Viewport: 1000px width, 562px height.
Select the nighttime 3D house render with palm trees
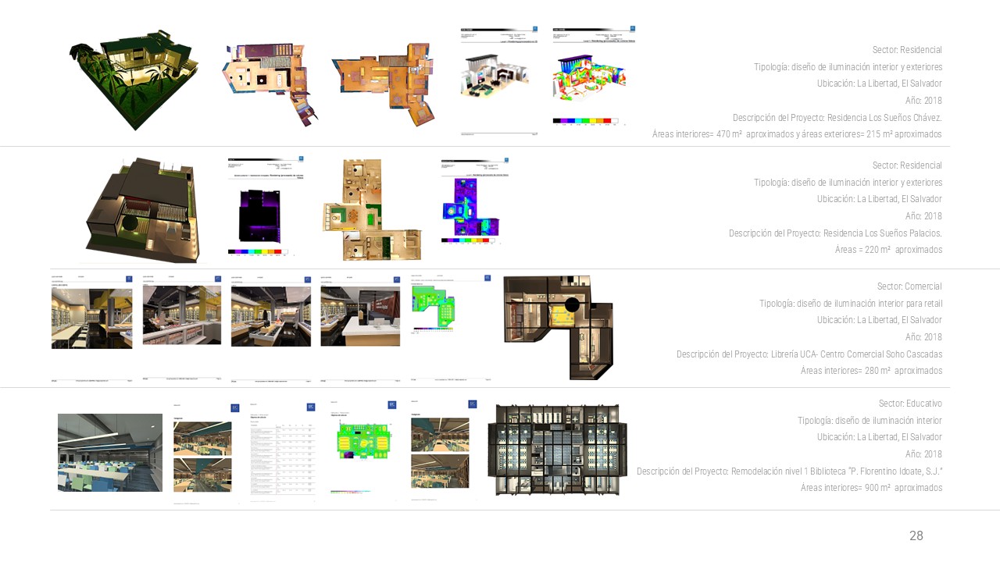[135, 80]
